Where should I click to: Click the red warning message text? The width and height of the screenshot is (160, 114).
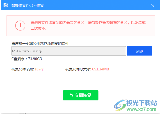pyautogui.click(x=88, y=26)
